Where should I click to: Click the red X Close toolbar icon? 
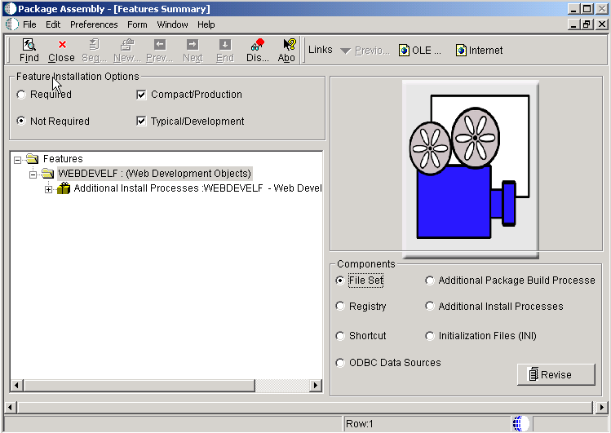(62, 45)
